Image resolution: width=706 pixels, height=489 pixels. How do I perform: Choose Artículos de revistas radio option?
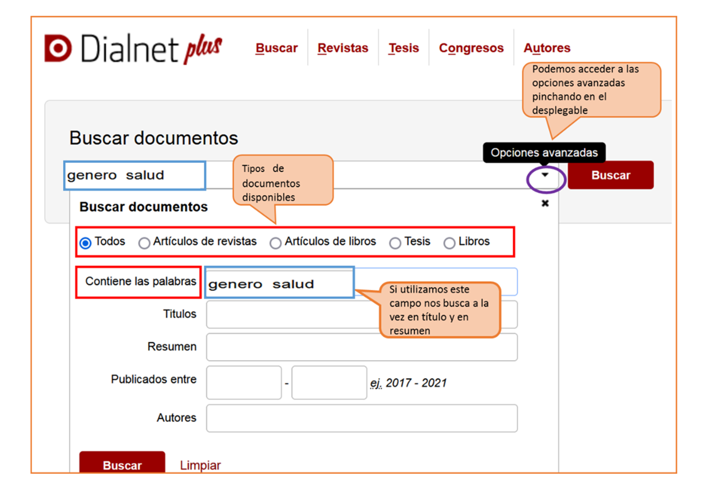coord(144,243)
